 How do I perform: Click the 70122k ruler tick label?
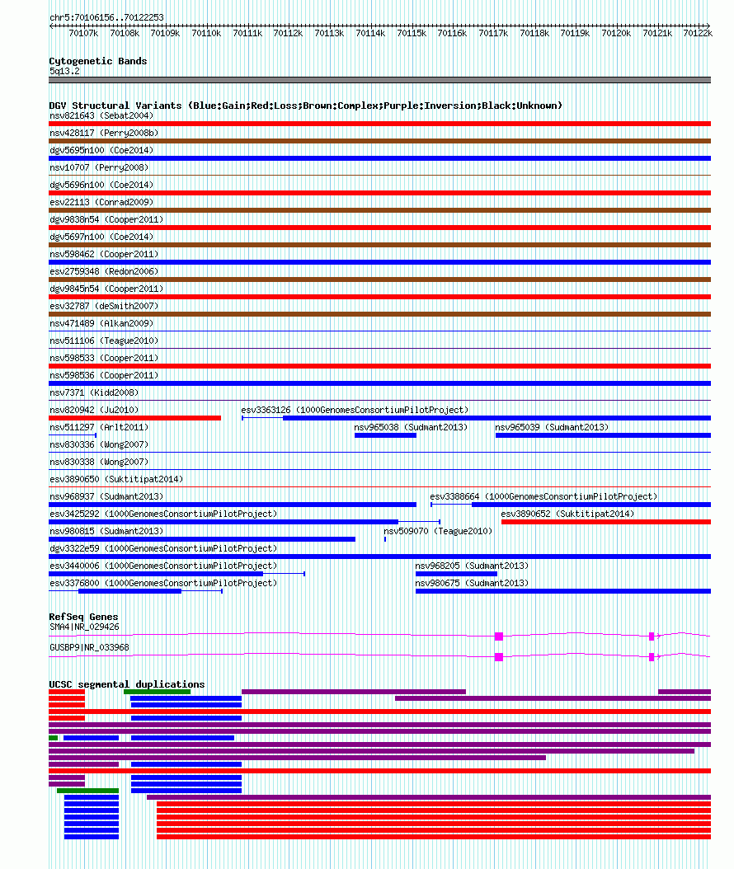point(698,33)
